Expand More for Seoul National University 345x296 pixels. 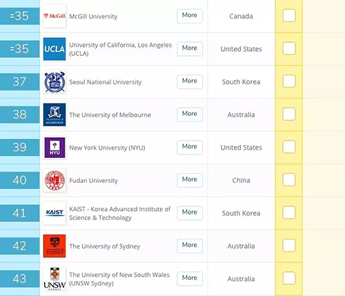190,81
